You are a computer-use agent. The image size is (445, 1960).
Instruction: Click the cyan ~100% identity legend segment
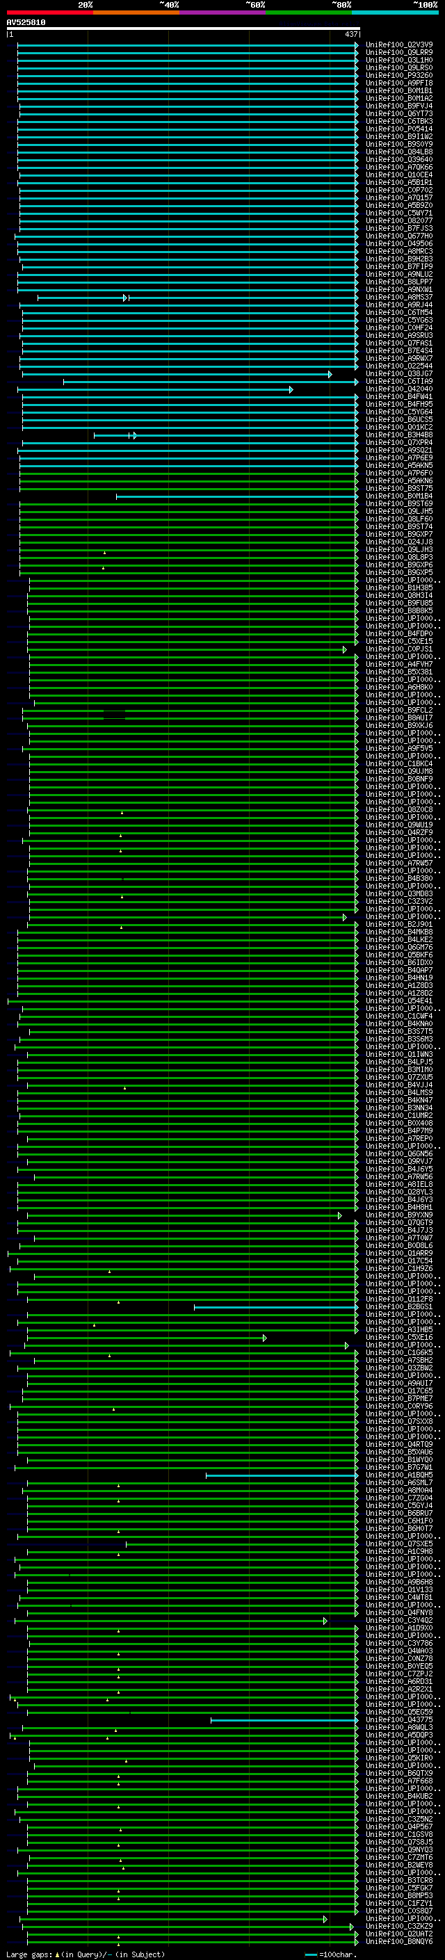[395, 13]
